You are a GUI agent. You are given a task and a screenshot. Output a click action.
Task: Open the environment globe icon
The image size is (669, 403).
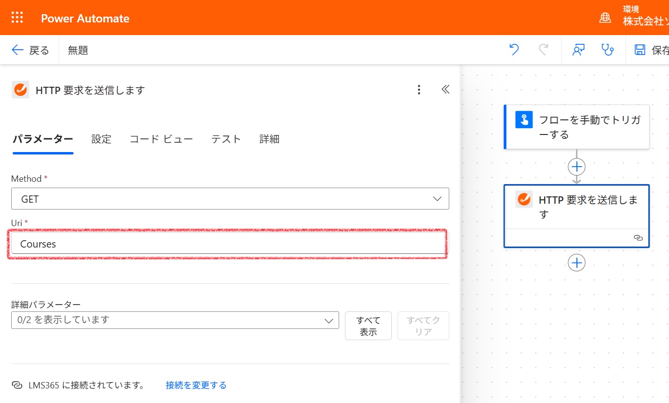605,18
